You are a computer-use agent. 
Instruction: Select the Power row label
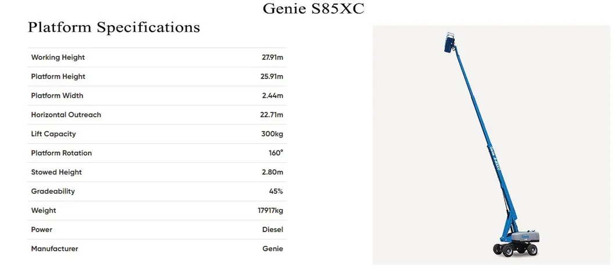[42, 230]
